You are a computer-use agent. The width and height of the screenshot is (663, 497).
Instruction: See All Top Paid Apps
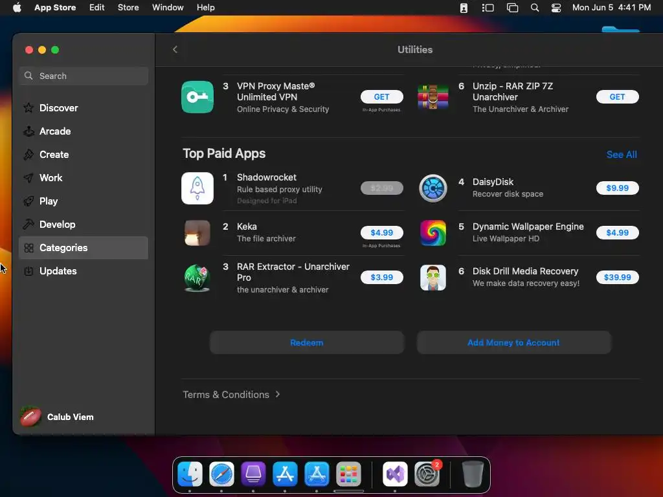pos(622,155)
